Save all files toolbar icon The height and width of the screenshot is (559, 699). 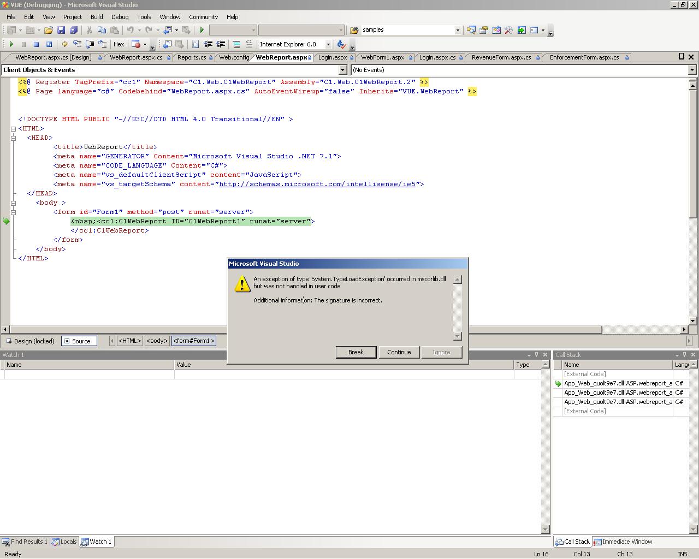point(74,30)
